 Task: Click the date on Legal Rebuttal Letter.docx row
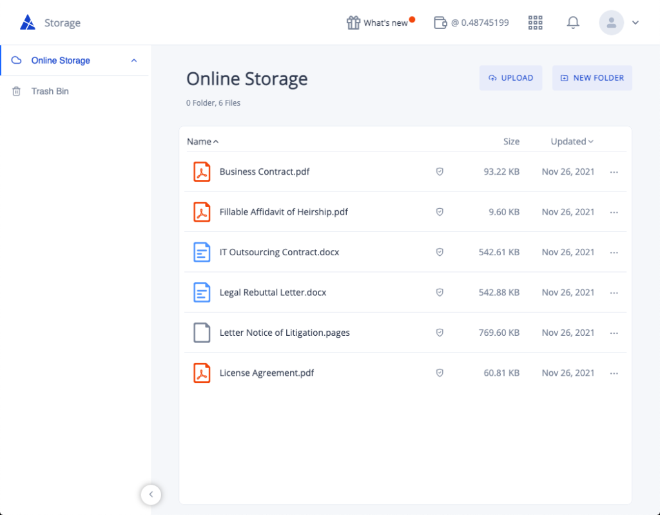568,292
